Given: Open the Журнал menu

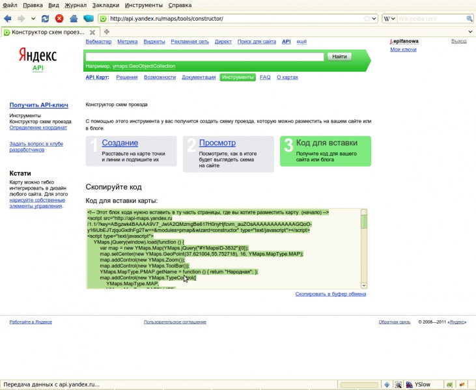Looking at the screenshot, I should 76,5.
